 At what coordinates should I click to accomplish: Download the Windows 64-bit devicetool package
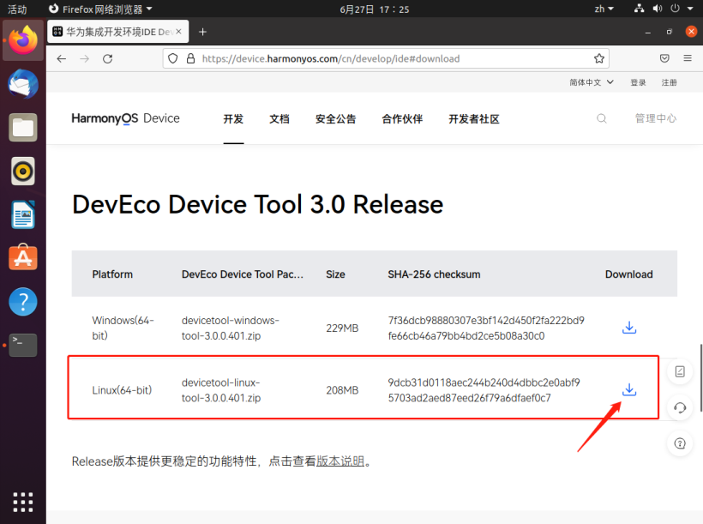[x=628, y=328]
